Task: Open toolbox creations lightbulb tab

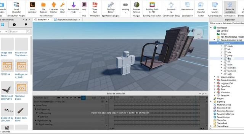Action: (x=26, y=25)
